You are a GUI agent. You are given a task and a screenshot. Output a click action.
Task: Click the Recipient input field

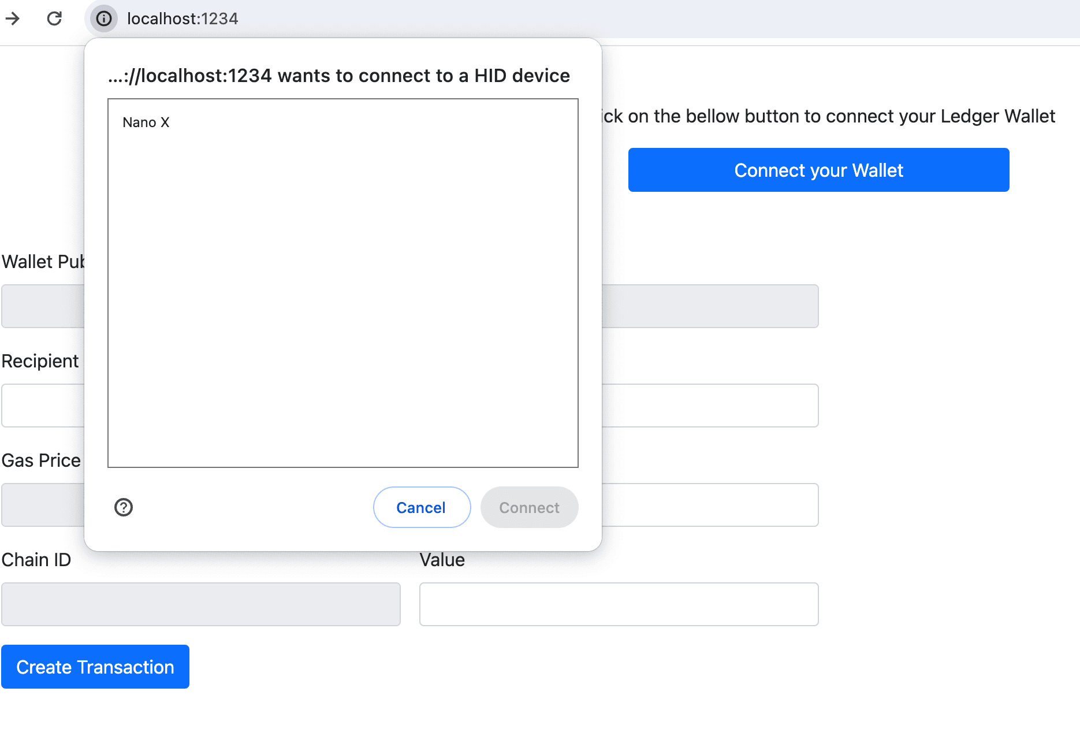click(40, 405)
